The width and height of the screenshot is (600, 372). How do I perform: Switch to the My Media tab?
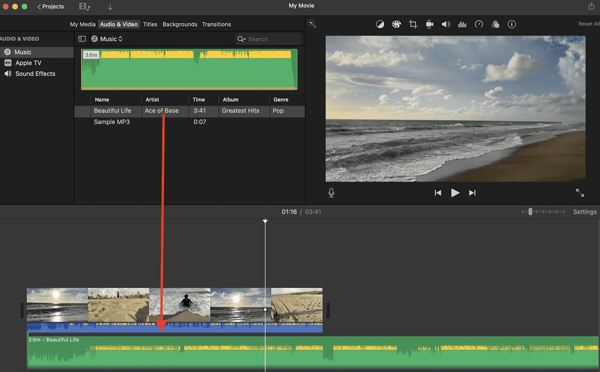pyautogui.click(x=83, y=24)
